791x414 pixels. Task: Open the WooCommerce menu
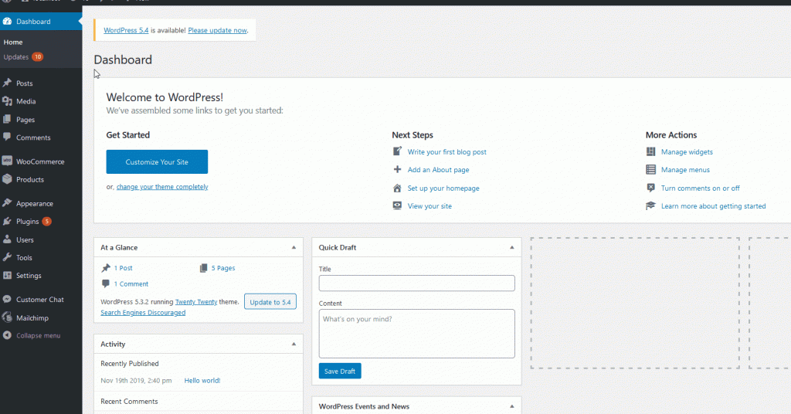click(41, 161)
